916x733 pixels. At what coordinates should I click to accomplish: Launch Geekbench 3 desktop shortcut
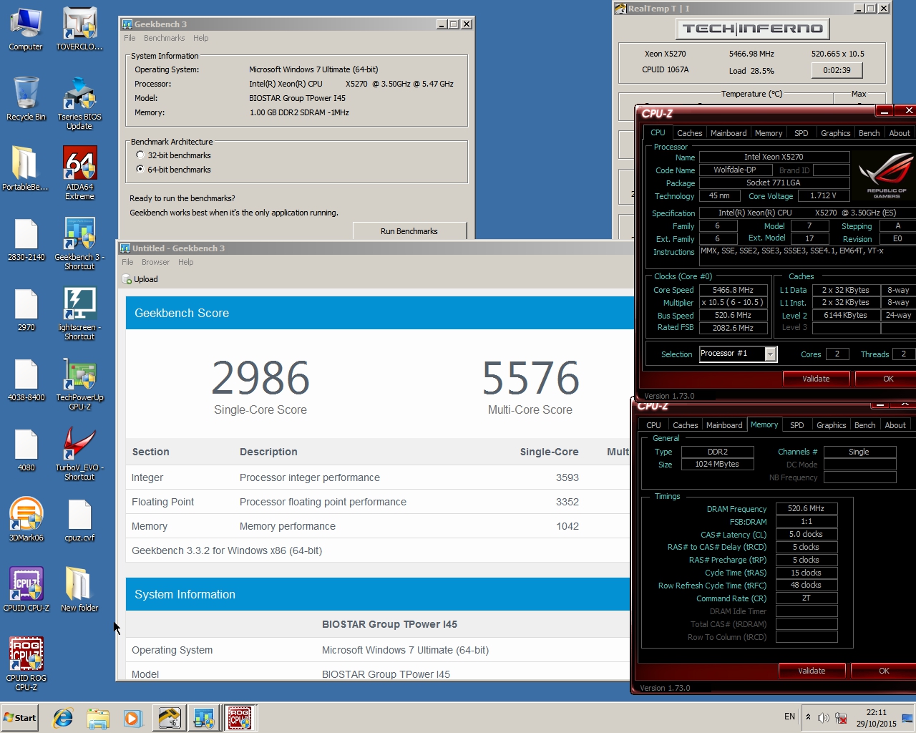click(79, 244)
